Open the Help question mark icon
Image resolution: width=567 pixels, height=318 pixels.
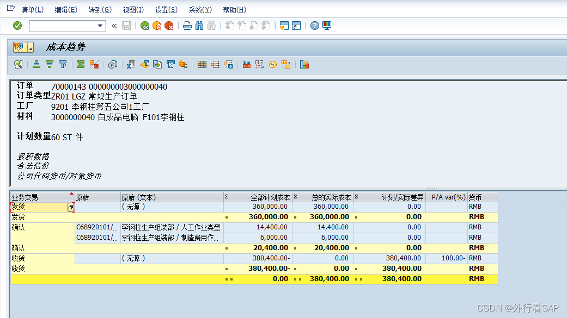coord(314,26)
